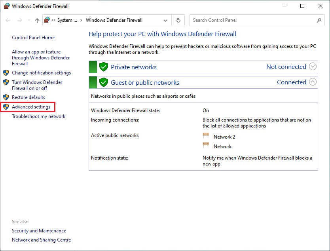330x251 pixels.
Task: Open Change notification settings
Action: (x=41, y=73)
